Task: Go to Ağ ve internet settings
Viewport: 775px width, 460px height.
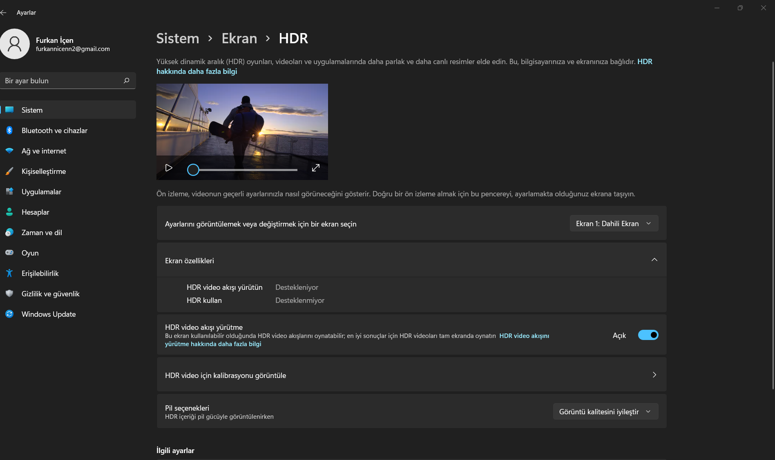Action: (x=68, y=151)
